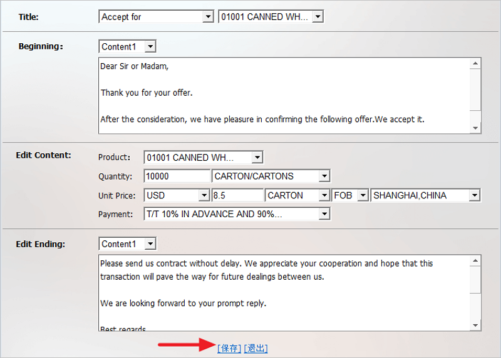Click the 退出 (Exit) link
Image resolution: width=501 pixels, height=358 pixels.
tap(256, 349)
